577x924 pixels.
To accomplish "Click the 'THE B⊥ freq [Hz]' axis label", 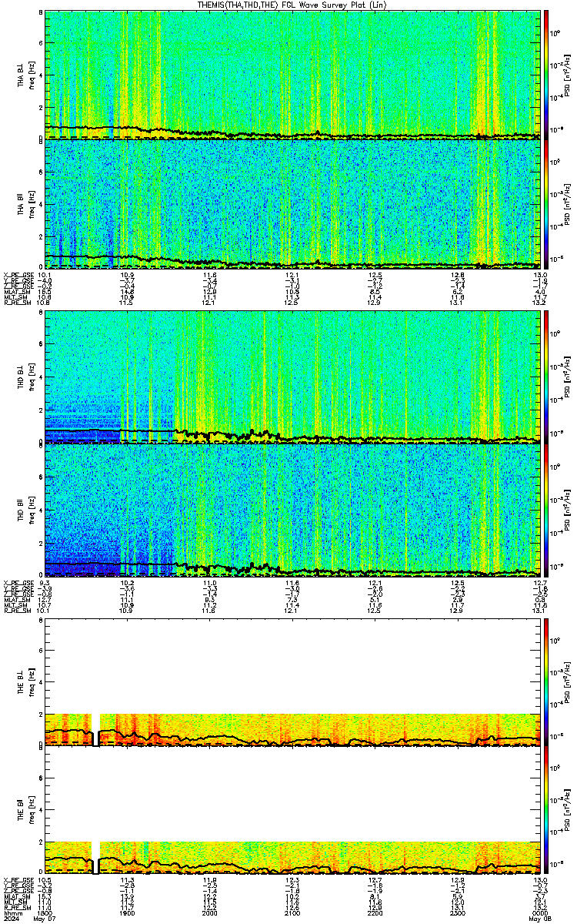I will 25,682.
